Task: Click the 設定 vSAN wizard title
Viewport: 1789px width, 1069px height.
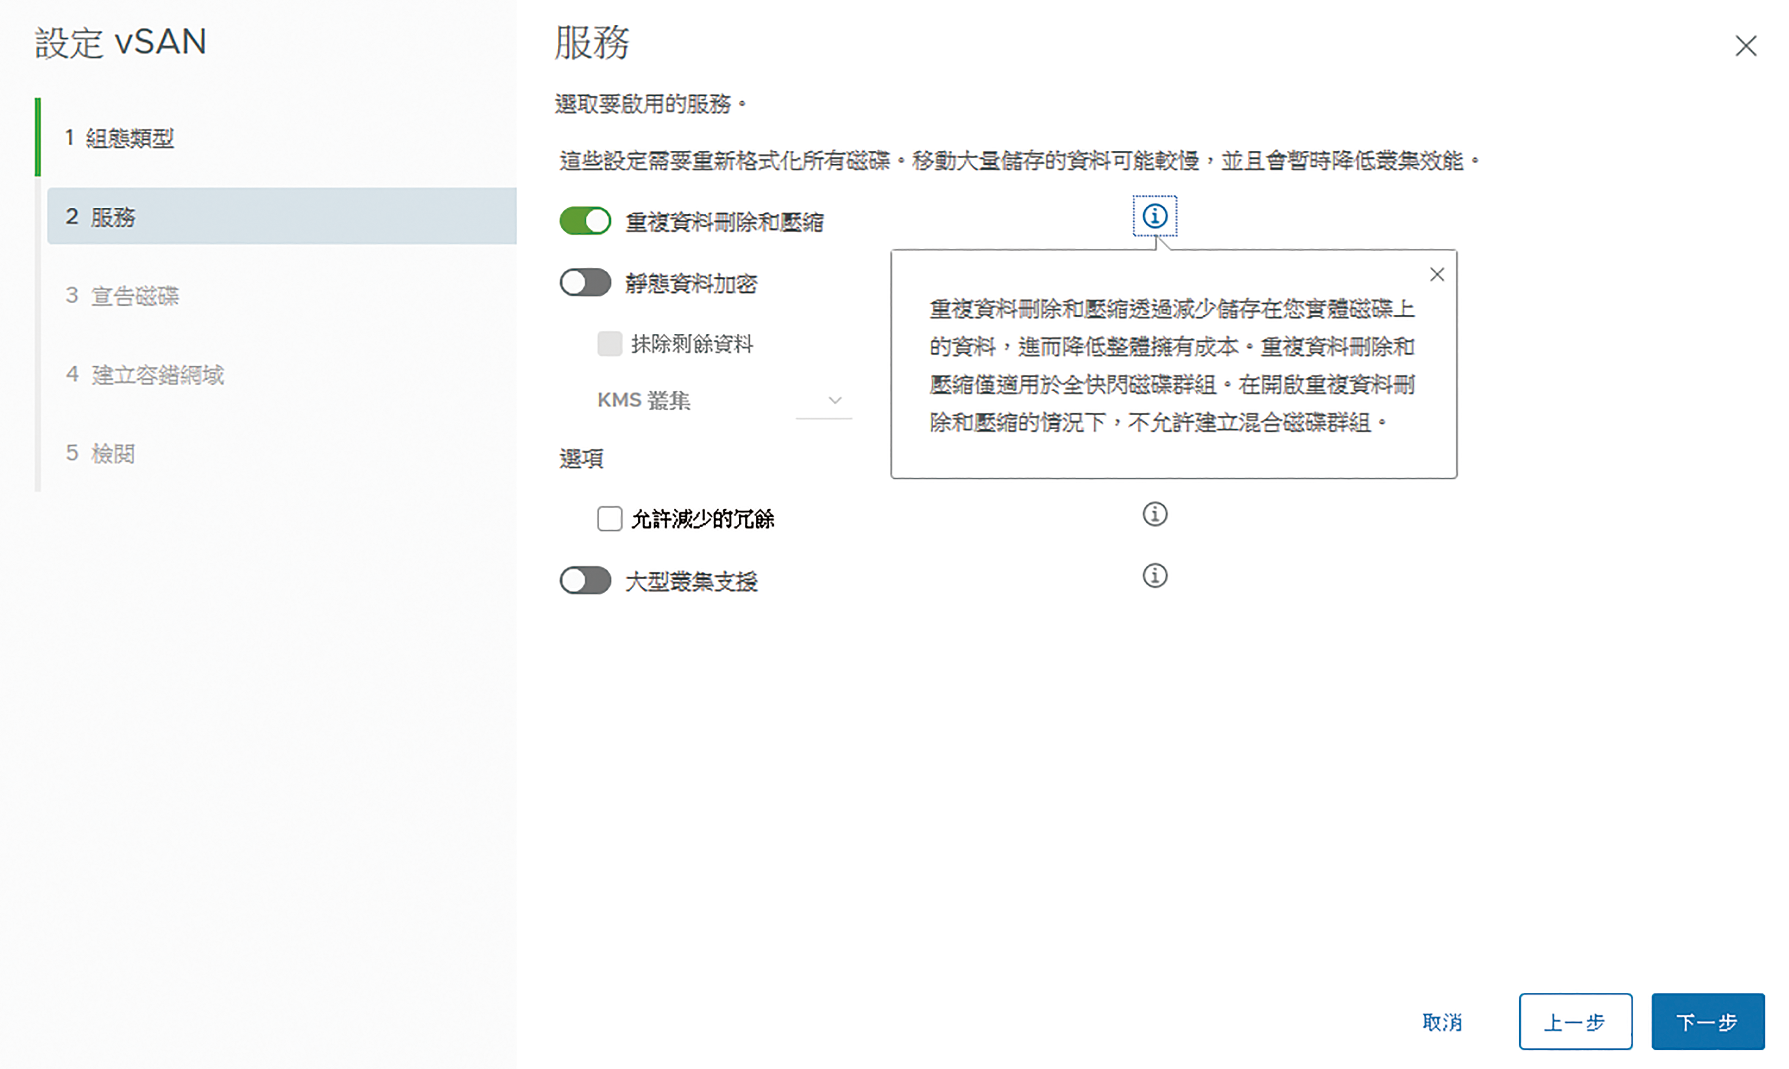Action: 121,42
